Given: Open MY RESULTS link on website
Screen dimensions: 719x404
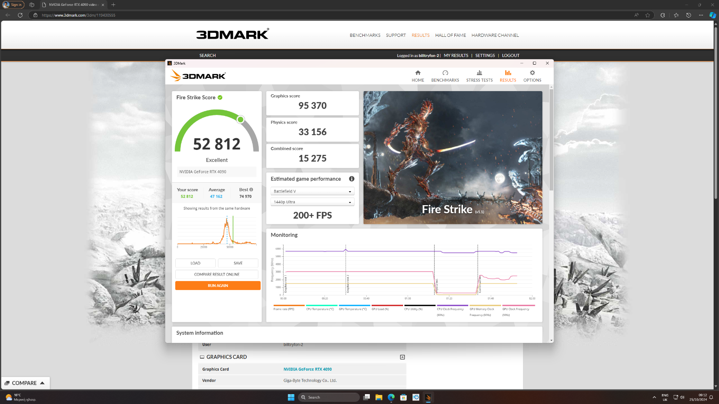Looking at the screenshot, I should click(456, 56).
